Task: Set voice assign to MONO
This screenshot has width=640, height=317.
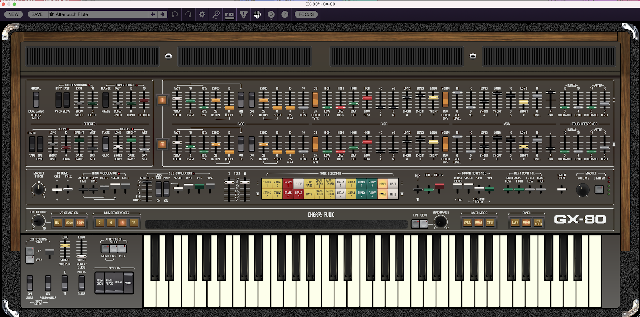Action: pyautogui.click(x=69, y=223)
